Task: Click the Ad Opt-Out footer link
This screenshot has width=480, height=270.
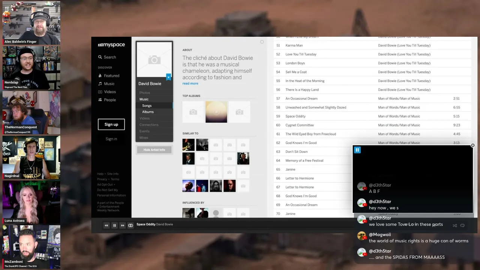Action: tap(105, 184)
